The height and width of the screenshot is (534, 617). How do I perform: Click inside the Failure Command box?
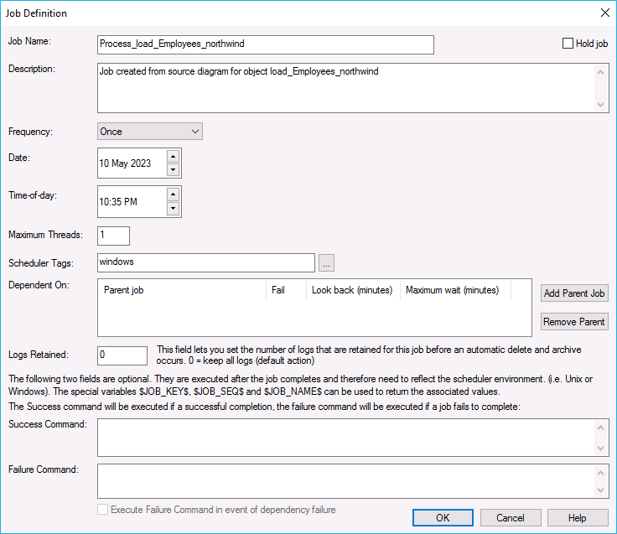point(345,481)
